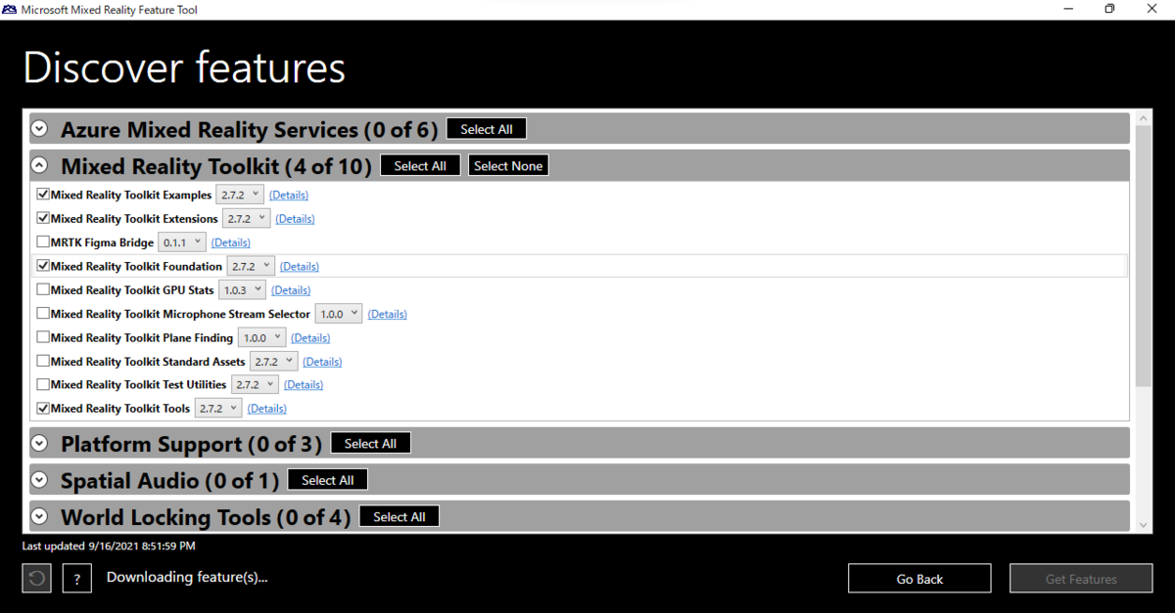
Task: Open Details link for Plane Finding
Action: tap(310, 338)
